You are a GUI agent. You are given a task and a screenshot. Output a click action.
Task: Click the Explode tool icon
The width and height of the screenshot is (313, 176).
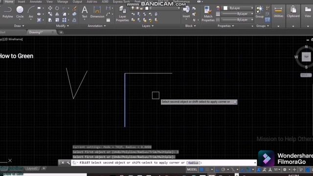[74, 14]
